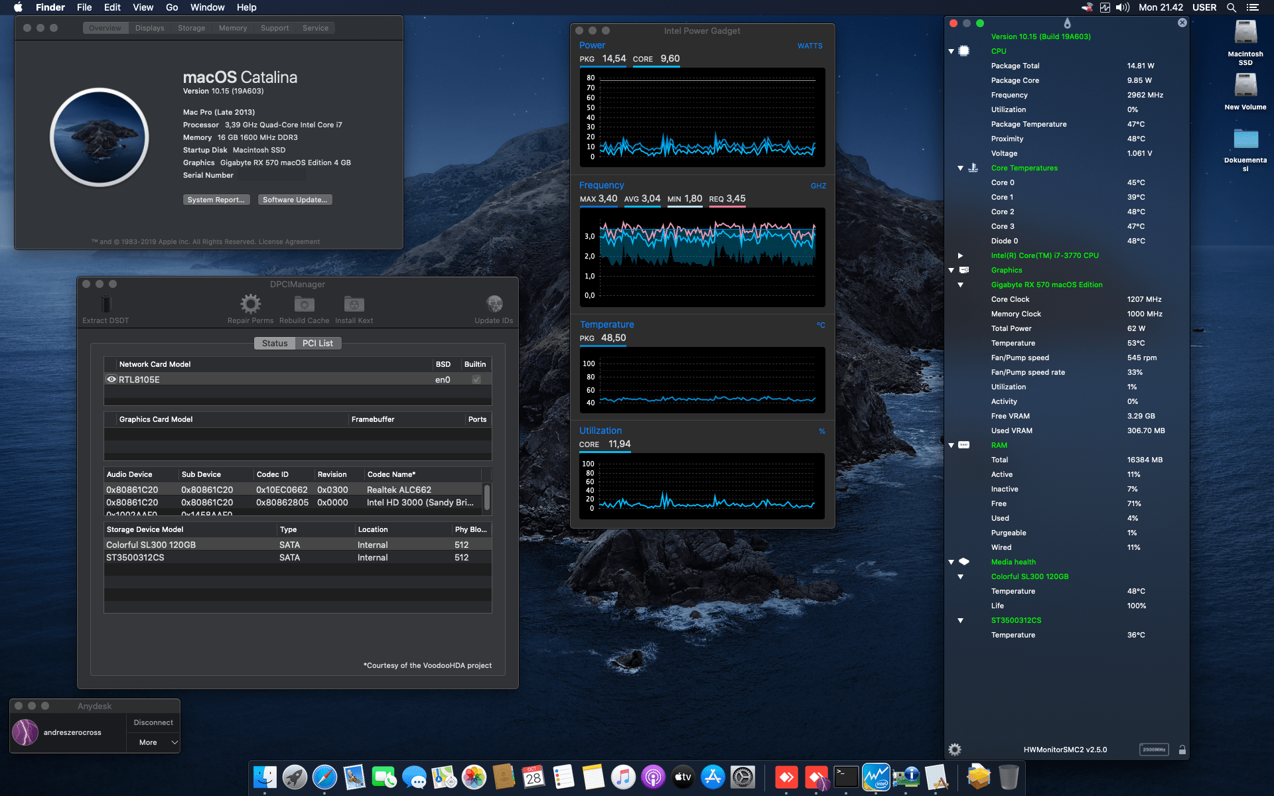This screenshot has width=1274, height=796.
Task: Launch App Store from the Dock
Action: 713,776
